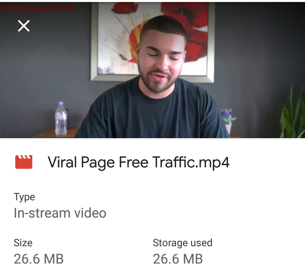Select the 26.6 MB value under Storage used
305x277 pixels.
click(x=178, y=259)
